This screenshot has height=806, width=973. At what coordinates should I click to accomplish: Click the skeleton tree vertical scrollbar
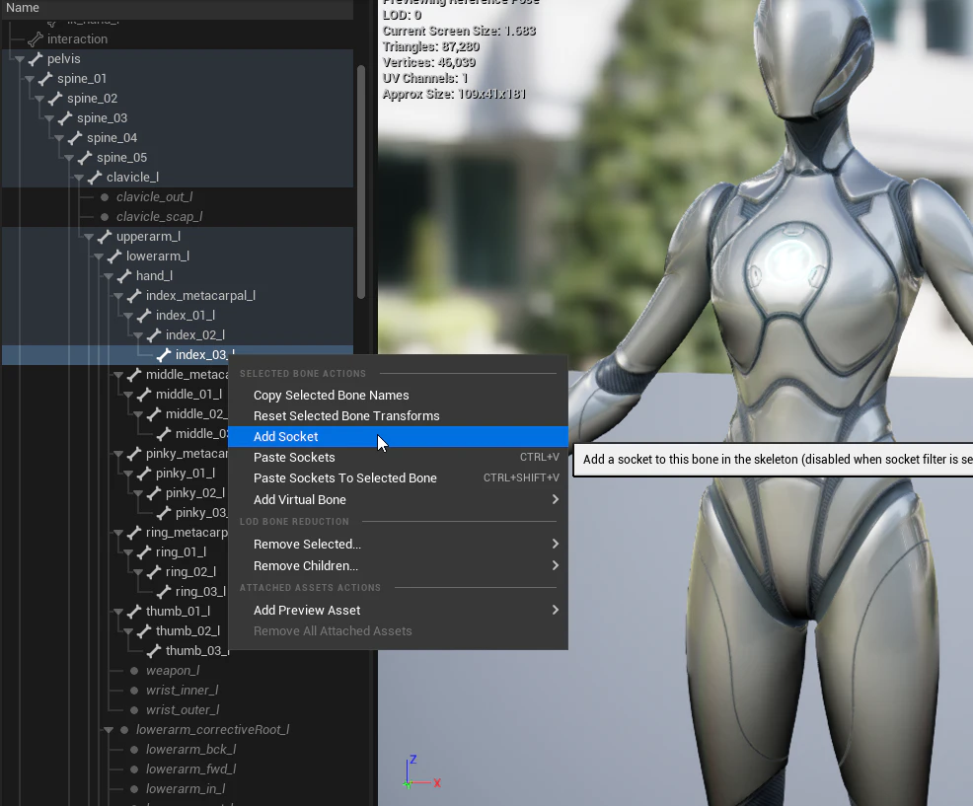(361, 182)
